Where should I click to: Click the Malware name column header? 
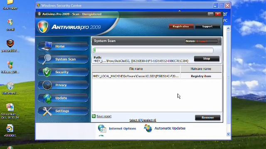click(x=201, y=69)
